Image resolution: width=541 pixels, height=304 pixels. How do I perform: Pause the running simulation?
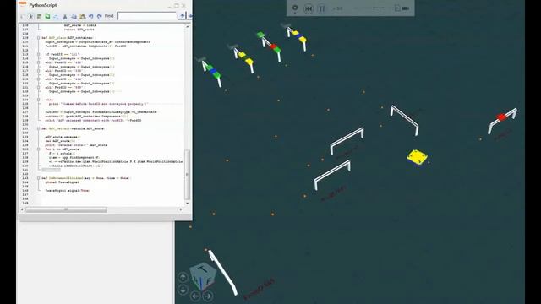pyautogui.click(x=321, y=8)
